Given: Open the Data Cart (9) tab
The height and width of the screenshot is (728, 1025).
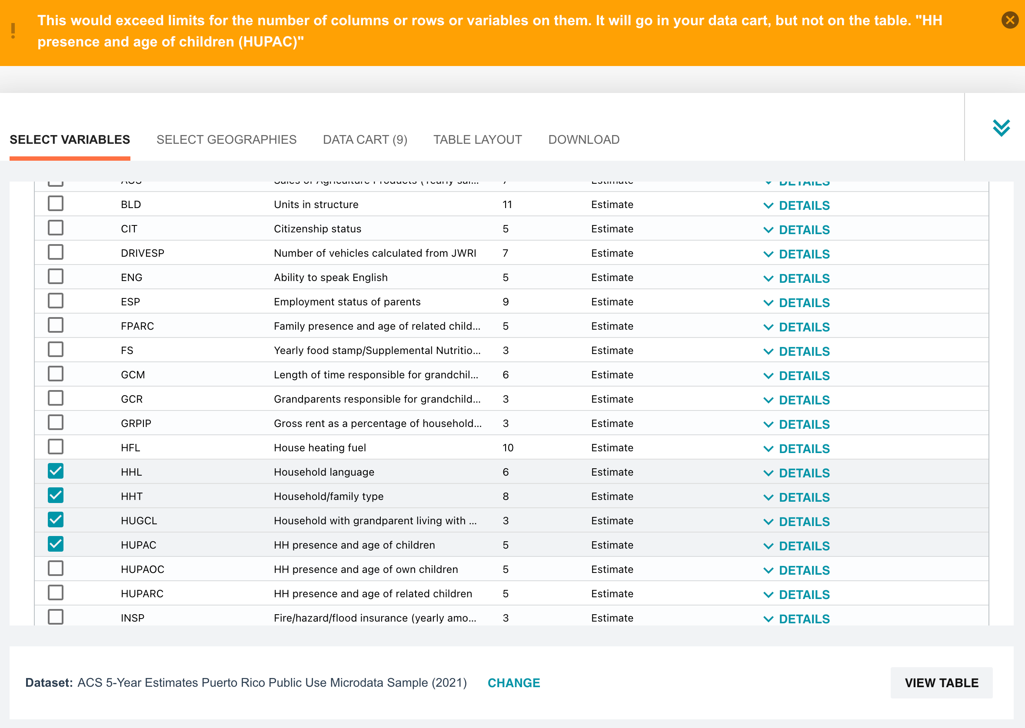Looking at the screenshot, I should point(365,140).
